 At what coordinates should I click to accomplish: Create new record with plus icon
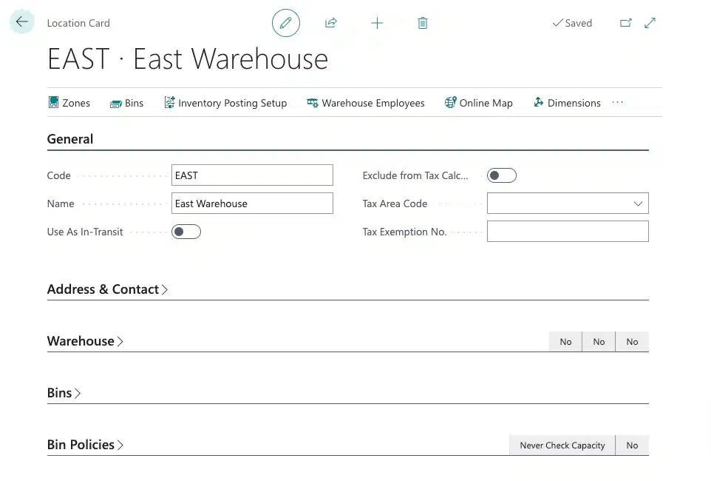click(377, 23)
